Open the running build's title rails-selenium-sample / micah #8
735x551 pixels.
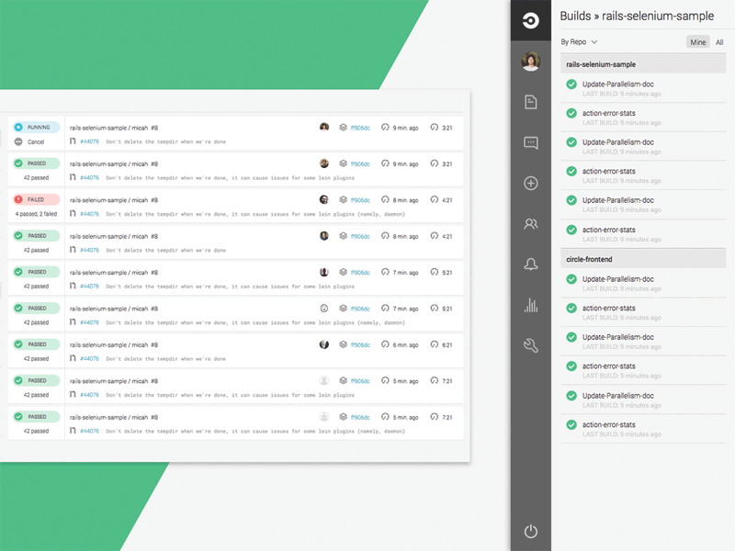[x=114, y=128]
